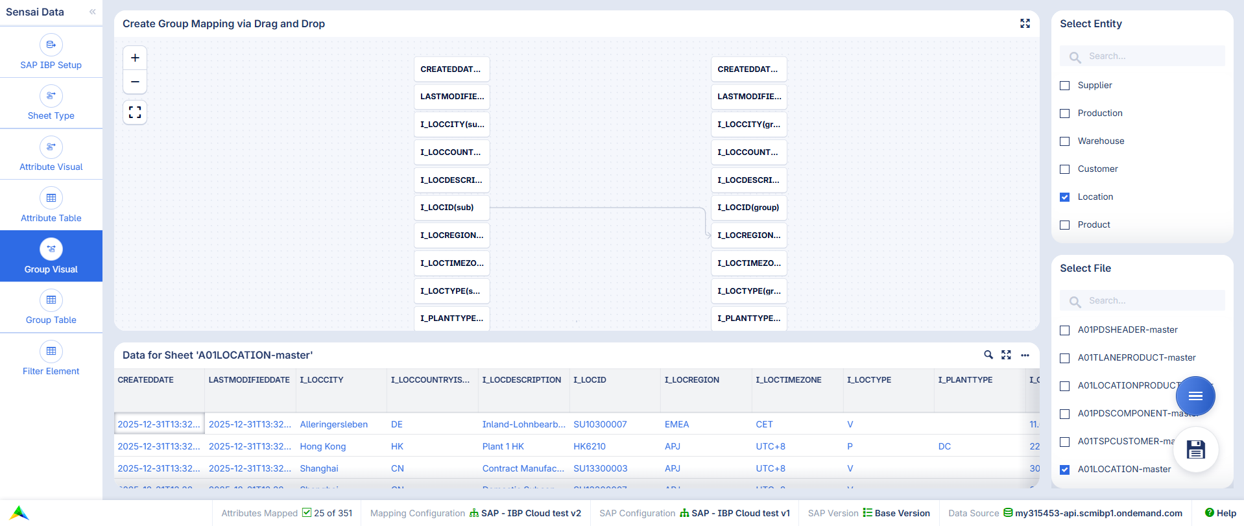Viewport: 1244px width, 526px height.
Task: Click the blue floating menu button
Action: click(1195, 396)
